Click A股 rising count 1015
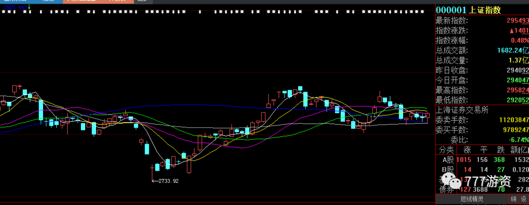 tap(464, 160)
